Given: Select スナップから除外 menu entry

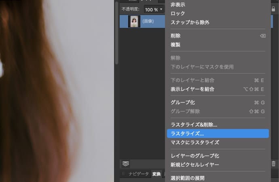Looking at the screenshot, I should click(190, 22).
